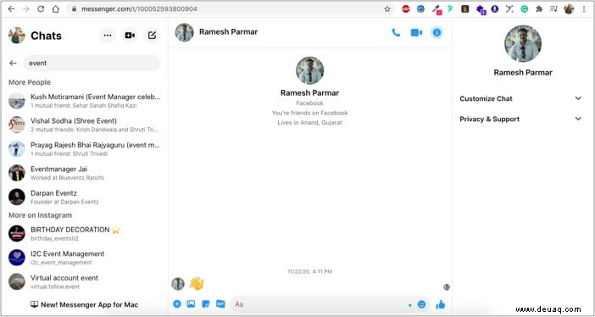Click the AdBlock extension icon
Image resolution: width=595 pixels, height=317 pixels.
tap(406, 8)
